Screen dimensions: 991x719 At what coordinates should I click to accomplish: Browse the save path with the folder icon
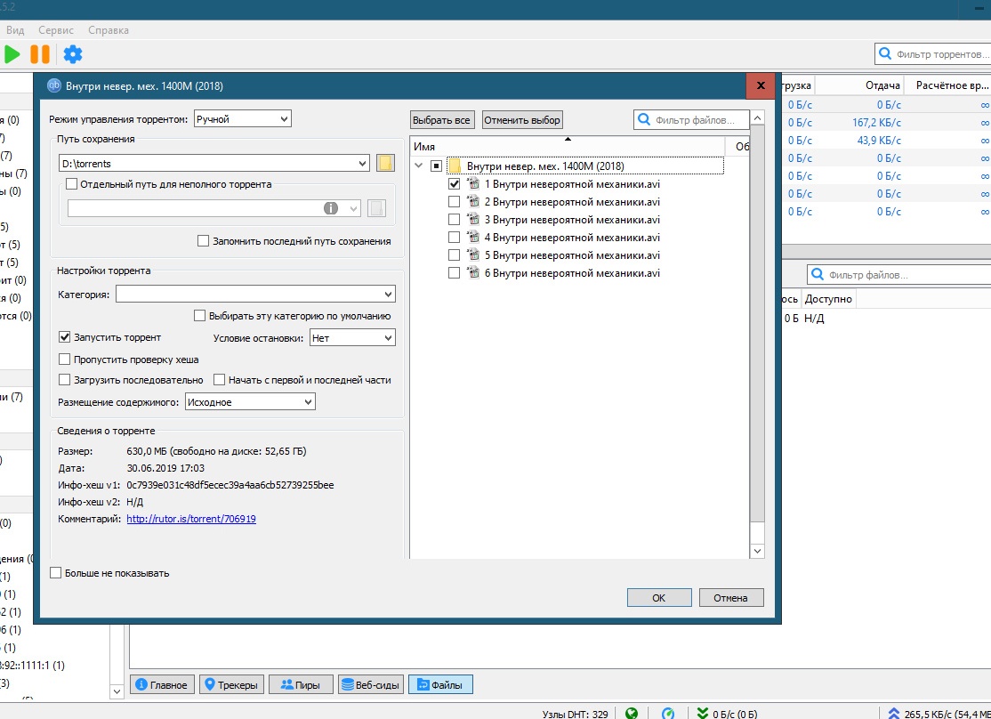click(385, 163)
